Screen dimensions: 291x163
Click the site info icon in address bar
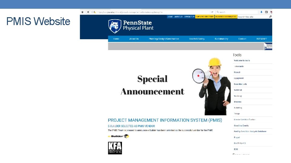pyautogui.click(x=92, y=12)
